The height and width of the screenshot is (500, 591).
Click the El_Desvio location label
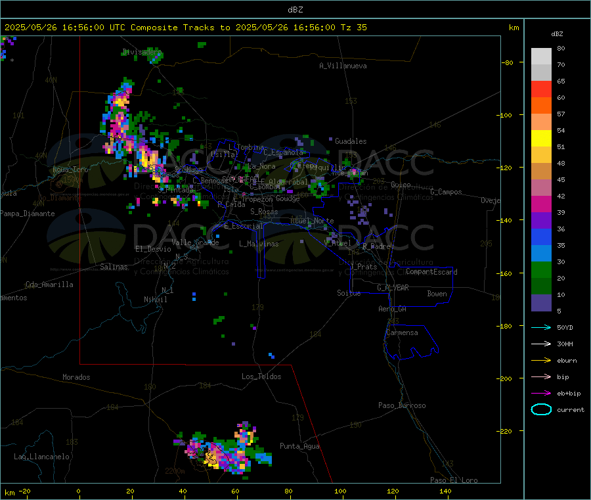point(153,249)
